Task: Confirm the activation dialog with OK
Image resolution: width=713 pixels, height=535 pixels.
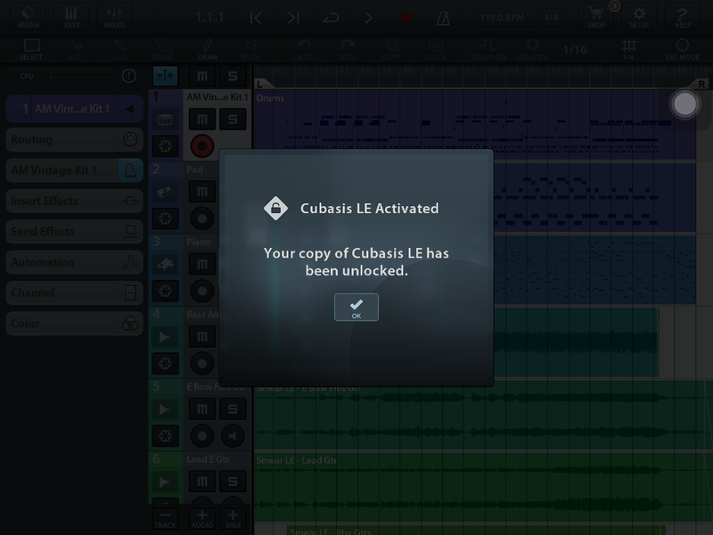Action: 356,307
